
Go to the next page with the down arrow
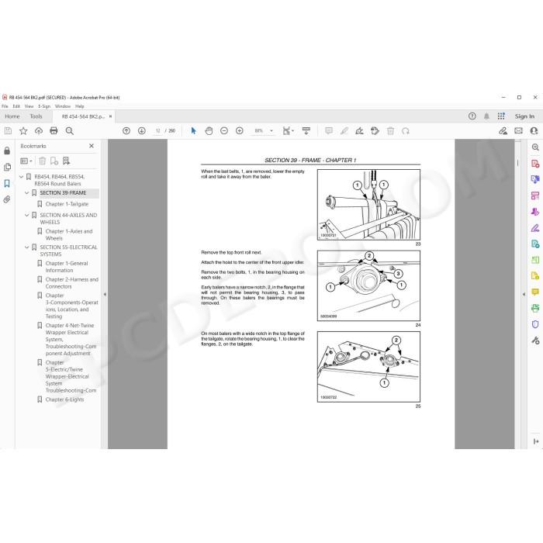[142, 131]
